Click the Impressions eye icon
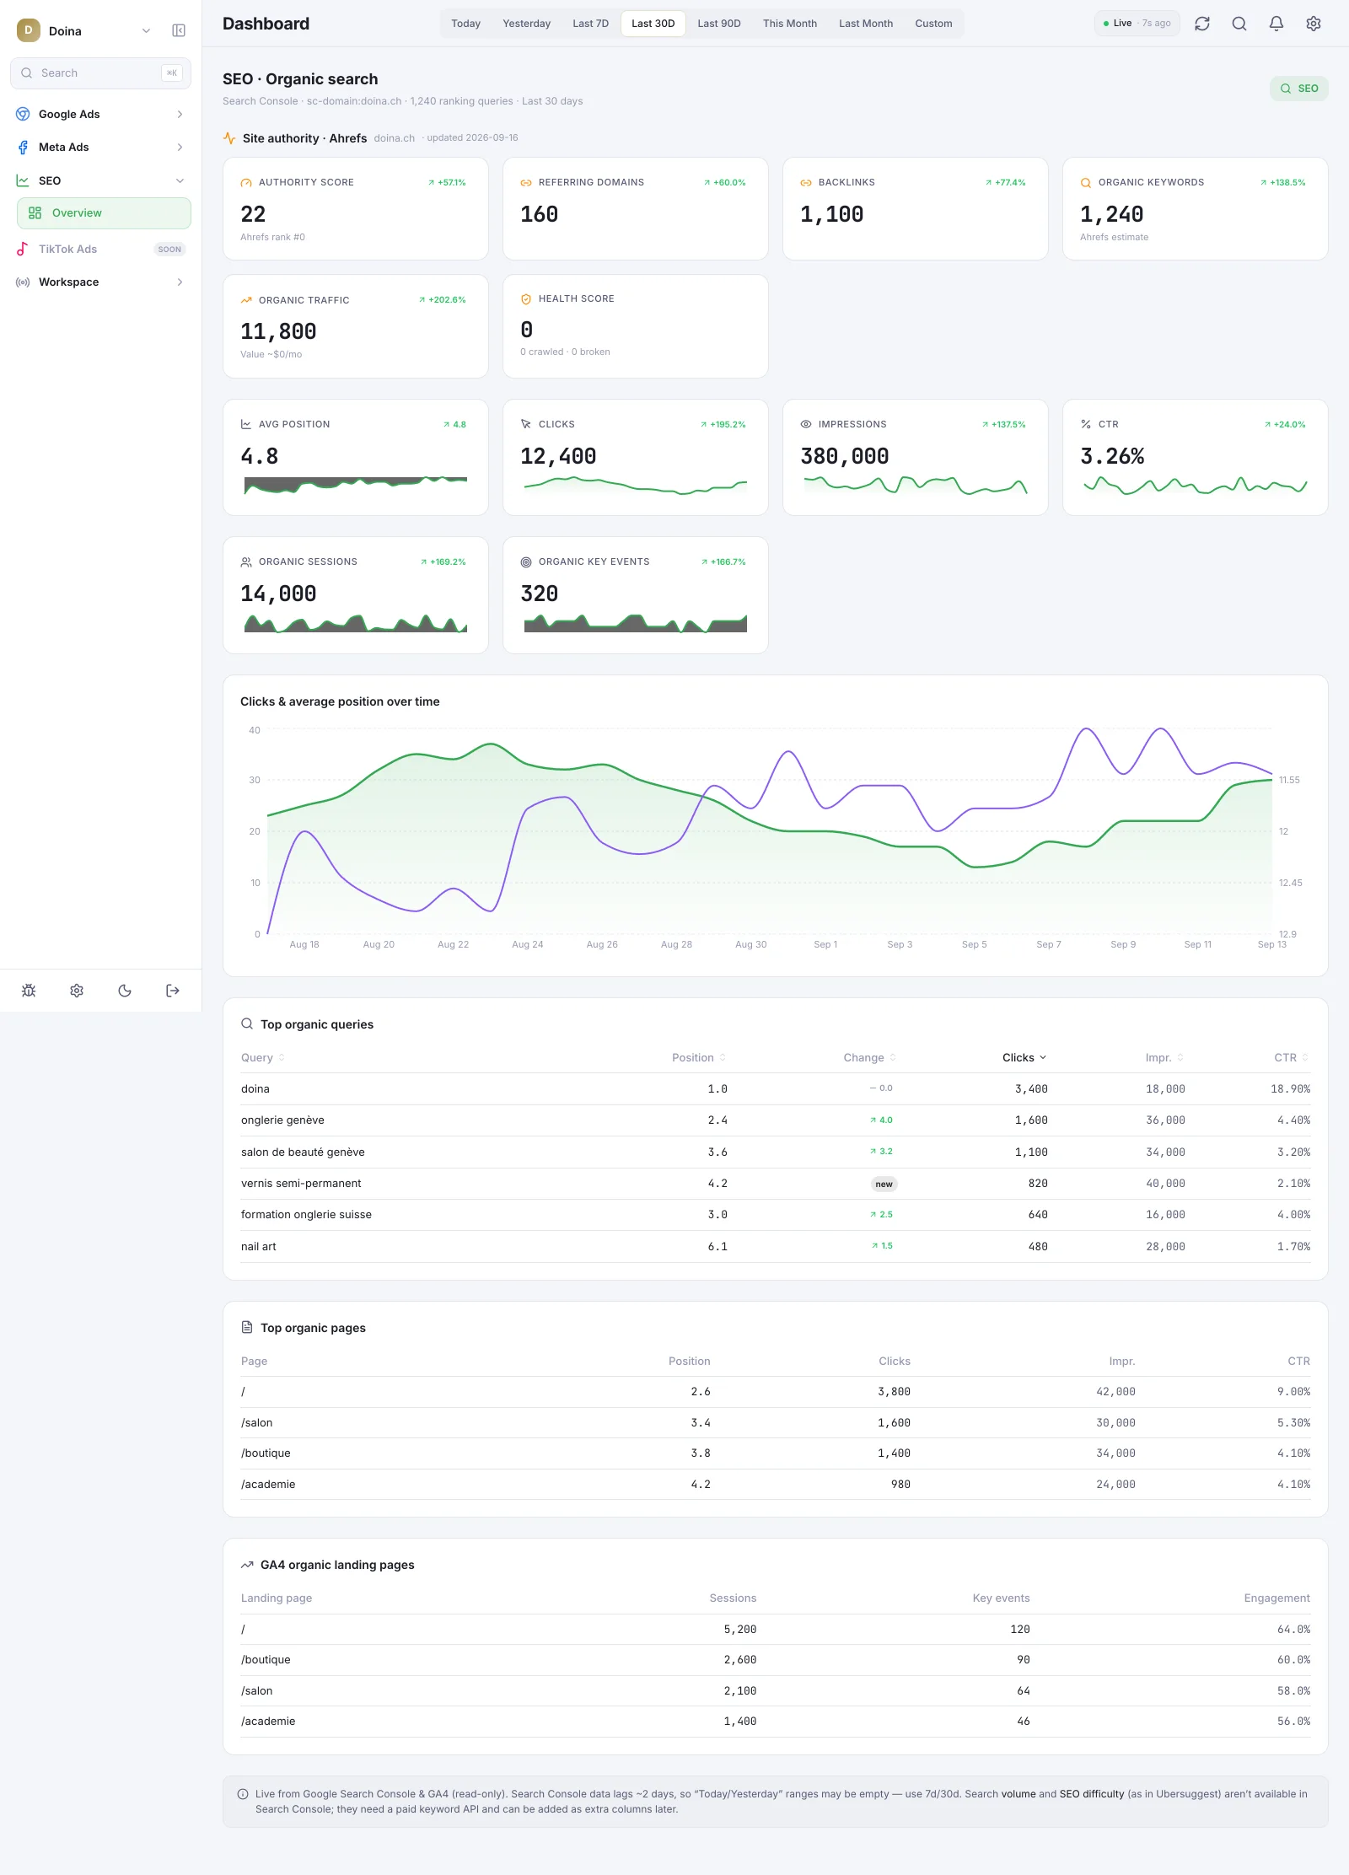 click(x=806, y=424)
